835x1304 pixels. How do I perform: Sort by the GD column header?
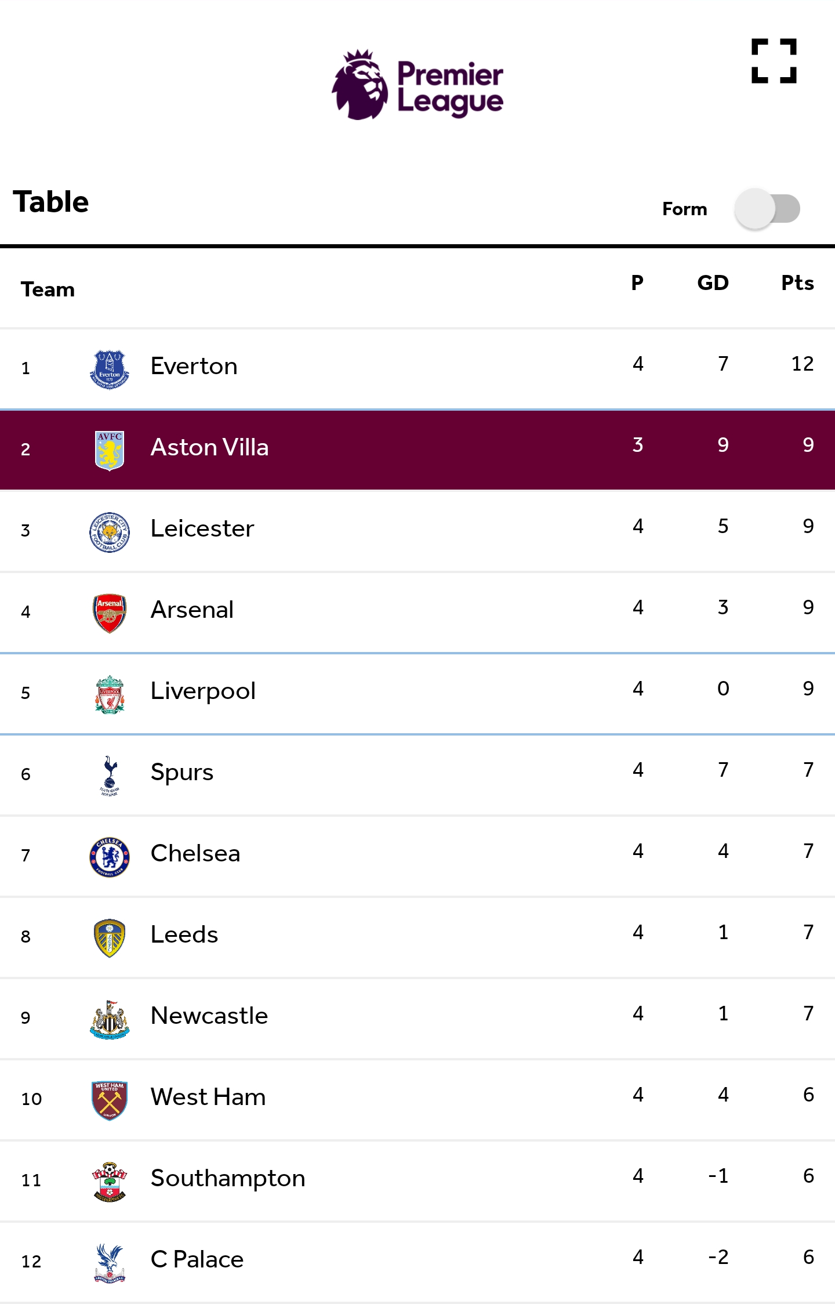point(713,282)
